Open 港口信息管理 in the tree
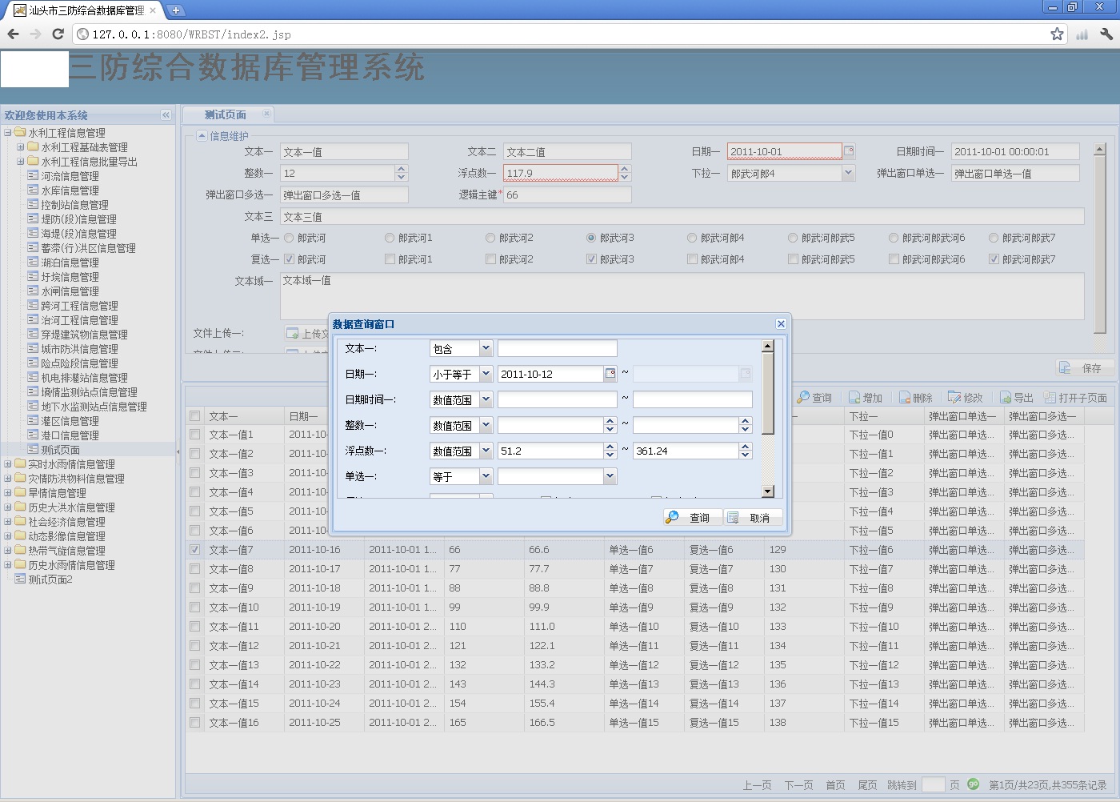 point(70,435)
